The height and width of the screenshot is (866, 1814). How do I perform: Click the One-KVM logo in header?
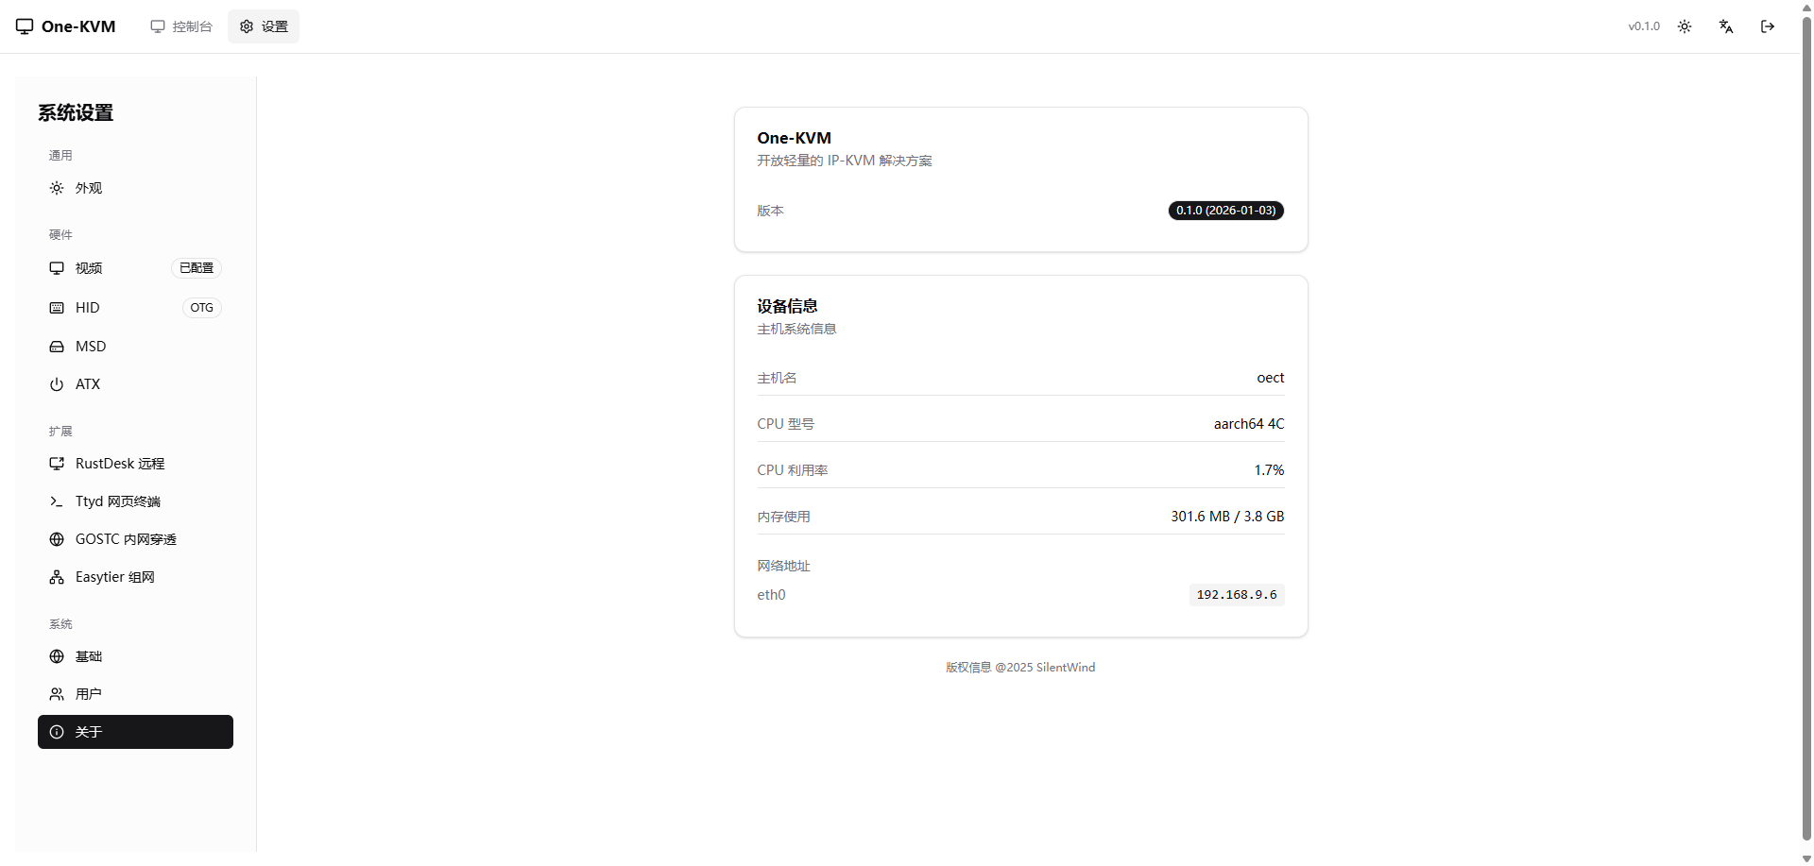pyautogui.click(x=66, y=26)
